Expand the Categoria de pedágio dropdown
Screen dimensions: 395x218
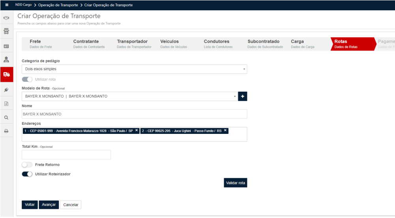click(134, 69)
